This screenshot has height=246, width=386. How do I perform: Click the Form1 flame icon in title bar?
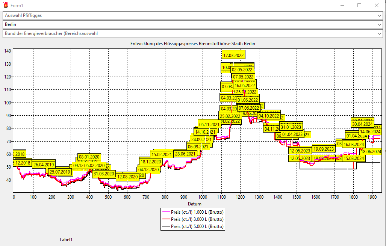6,5
